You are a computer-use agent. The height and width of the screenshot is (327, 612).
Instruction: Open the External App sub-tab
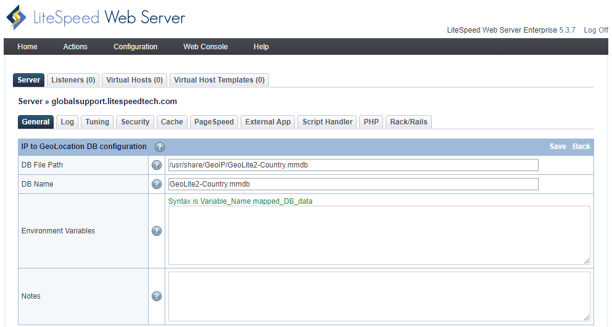point(268,122)
